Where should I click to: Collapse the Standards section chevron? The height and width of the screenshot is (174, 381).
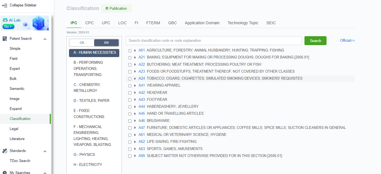(45, 151)
